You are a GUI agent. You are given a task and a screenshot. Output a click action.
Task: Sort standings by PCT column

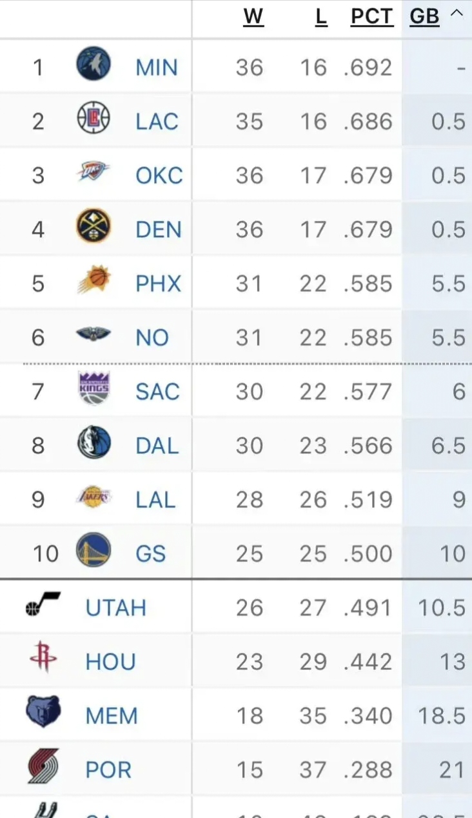(371, 17)
